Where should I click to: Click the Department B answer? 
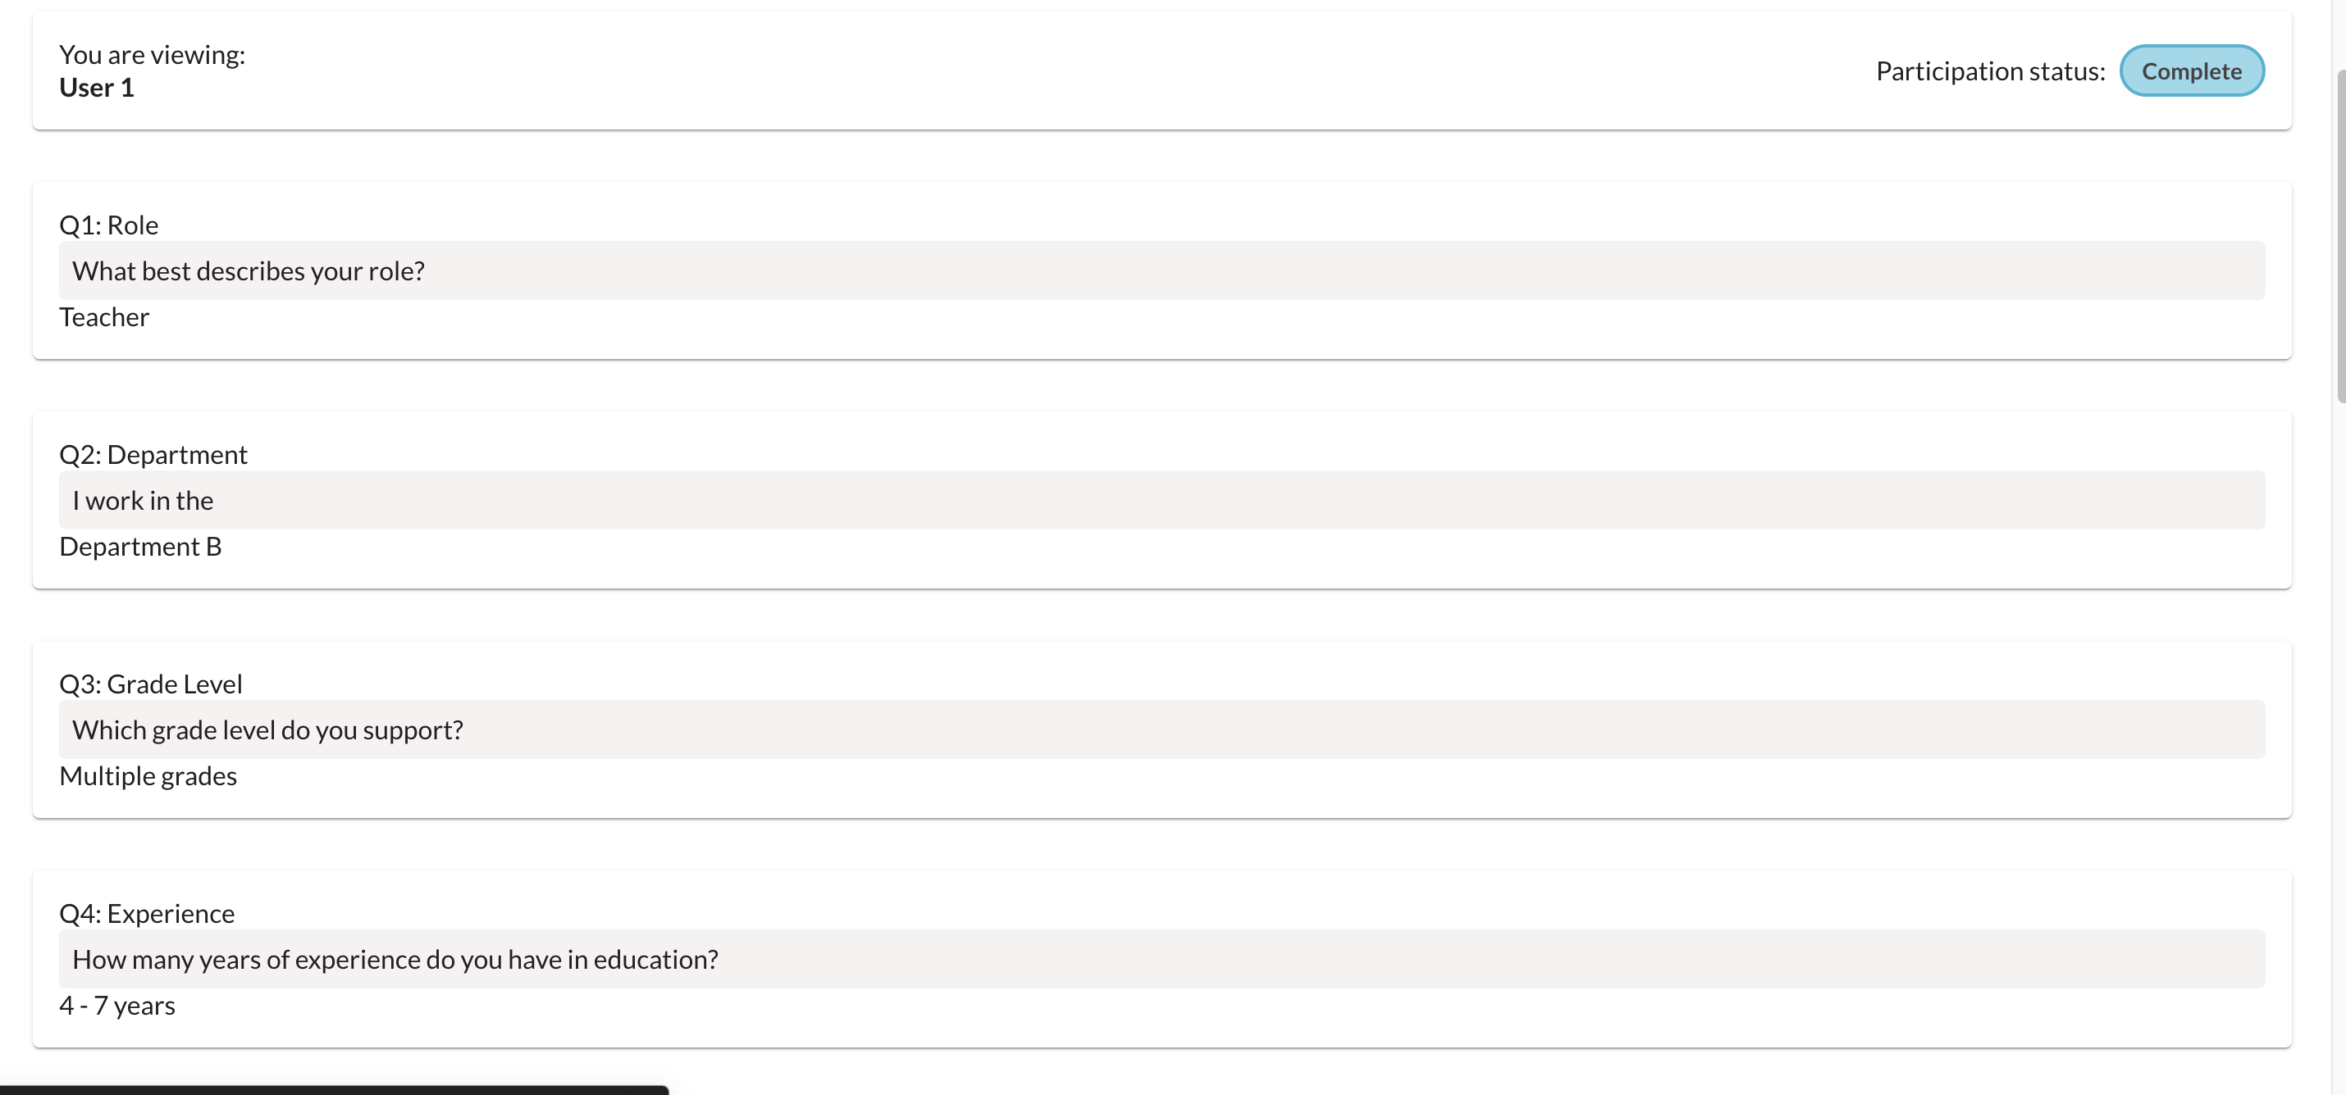click(140, 546)
